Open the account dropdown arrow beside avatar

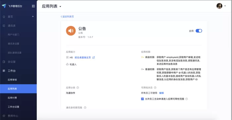pos(225,6)
